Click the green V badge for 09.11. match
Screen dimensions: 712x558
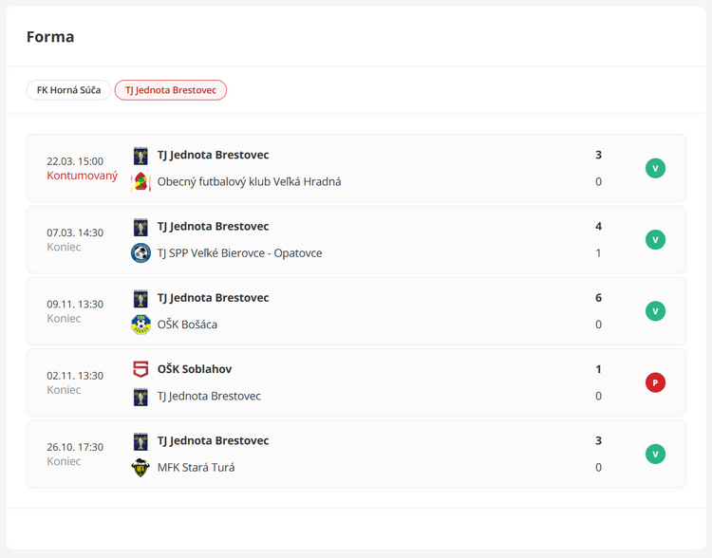(655, 311)
